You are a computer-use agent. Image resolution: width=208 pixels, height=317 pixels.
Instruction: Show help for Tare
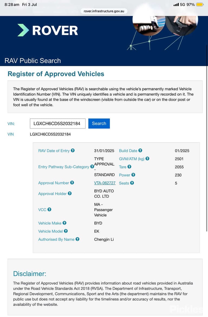[x=129, y=166]
